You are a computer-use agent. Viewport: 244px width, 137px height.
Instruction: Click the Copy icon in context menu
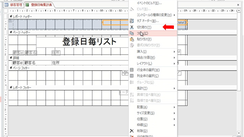(x=132, y=33)
